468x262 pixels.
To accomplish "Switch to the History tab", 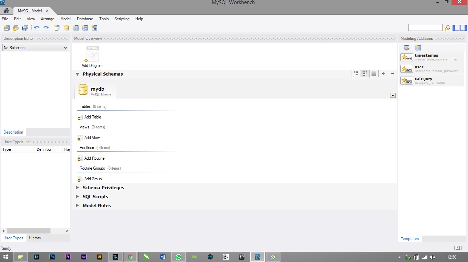I will pyautogui.click(x=35, y=238).
